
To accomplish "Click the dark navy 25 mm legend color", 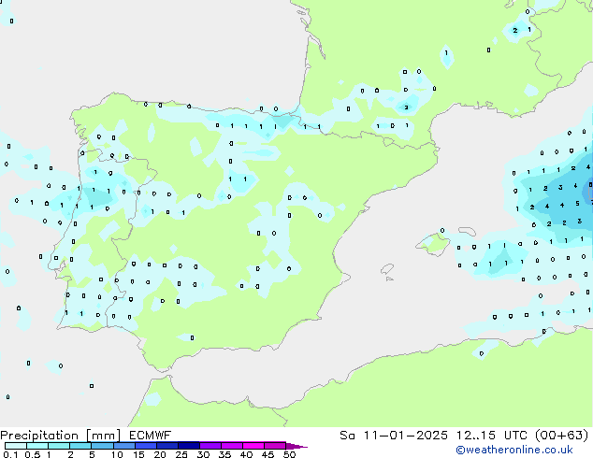I will point(189,446).
